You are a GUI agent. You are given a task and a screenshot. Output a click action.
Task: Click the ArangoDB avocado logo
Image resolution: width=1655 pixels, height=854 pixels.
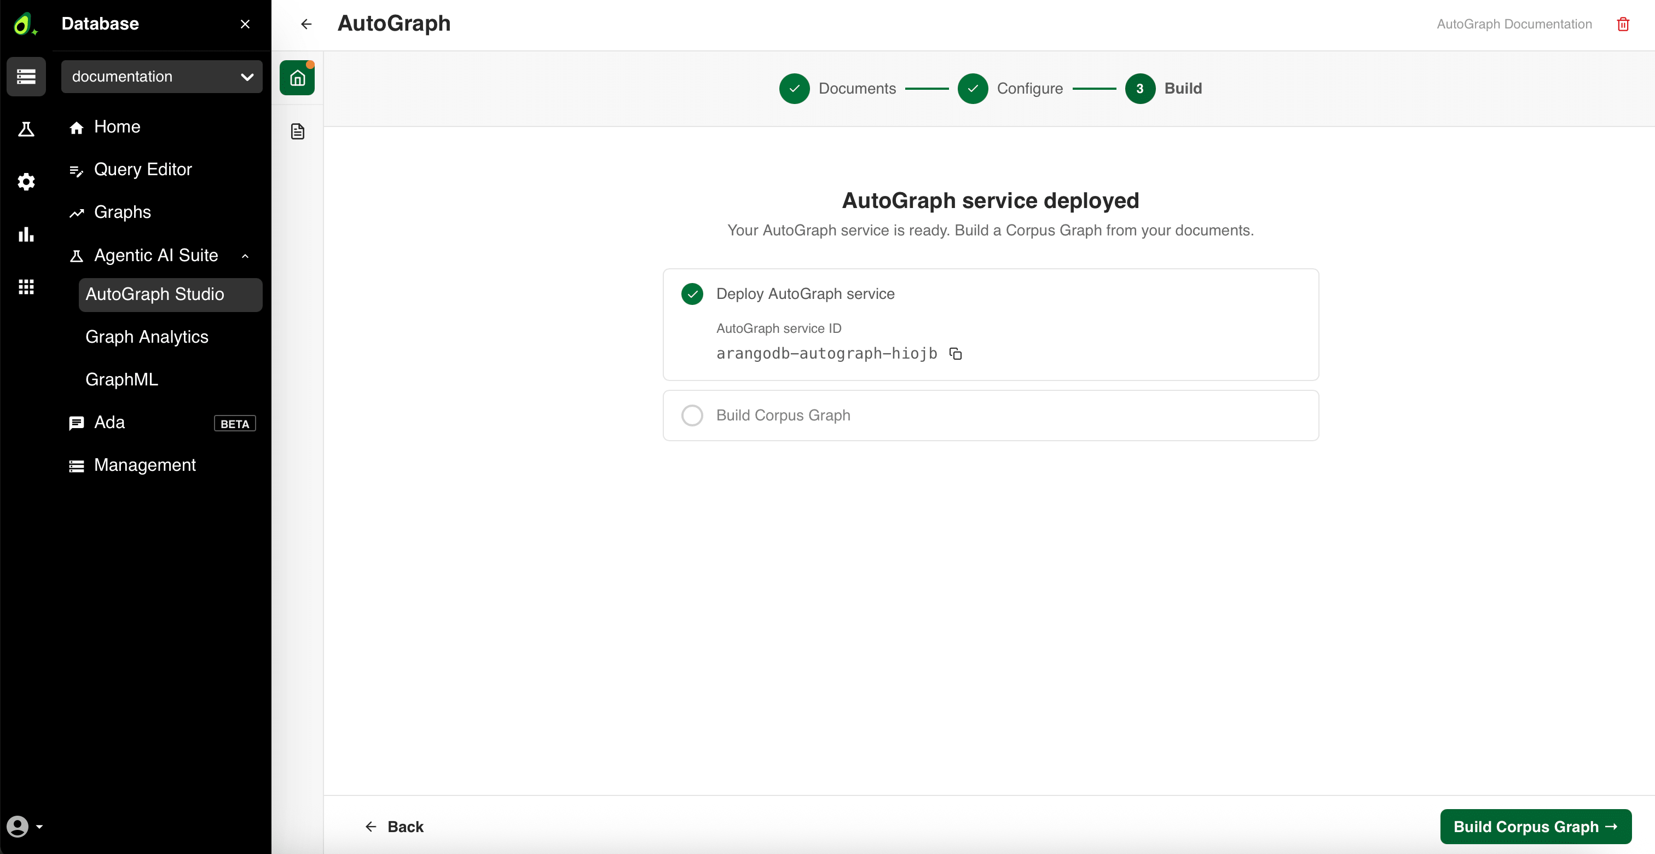click(x=25, y=25)
